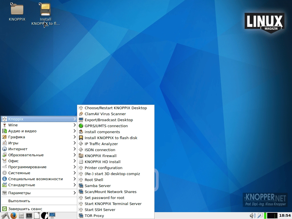Click Завершить сеанс to log out
The height and width of the screenshot is (219, 292).
click(x=39, y=209)
